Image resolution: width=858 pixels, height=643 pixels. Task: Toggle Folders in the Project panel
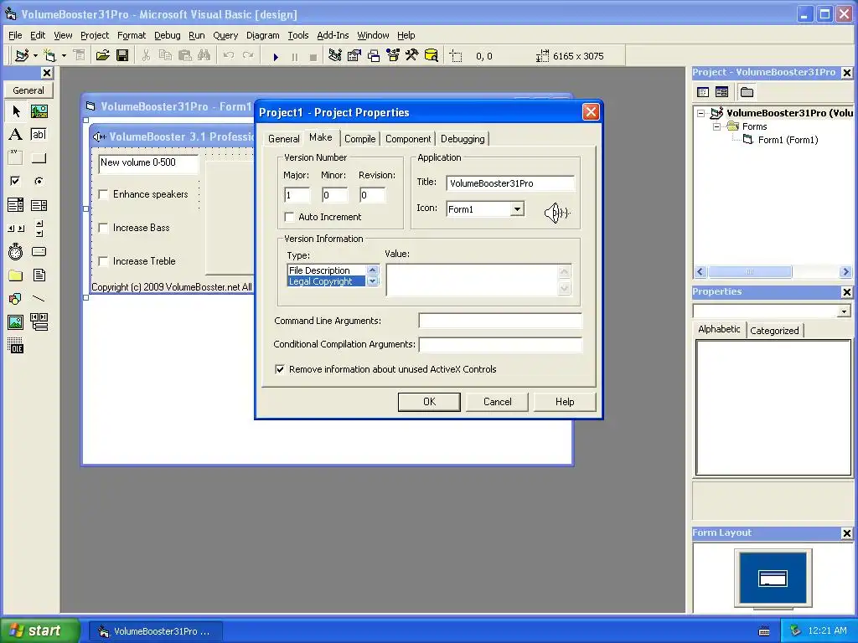(x=747, y=92)
